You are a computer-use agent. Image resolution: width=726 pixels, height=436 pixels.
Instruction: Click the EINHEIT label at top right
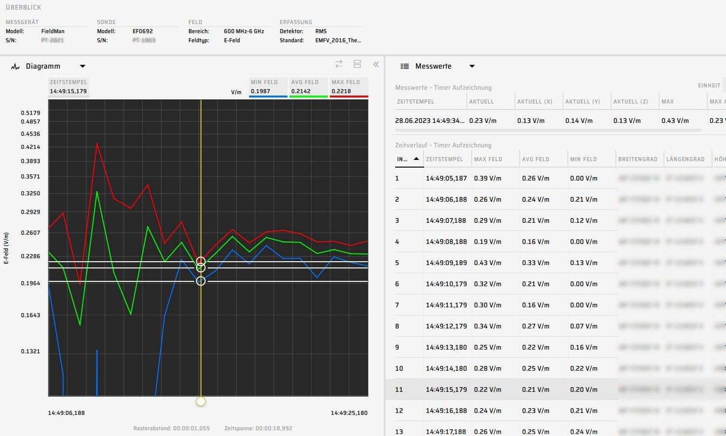tap(709, 85)
